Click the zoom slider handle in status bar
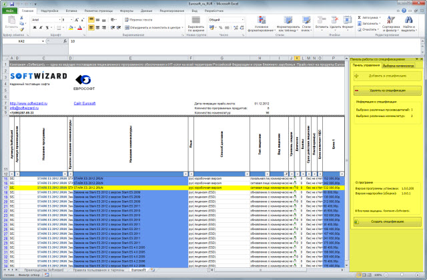427x280 pixels. pyautogui.click(x=402, y=275)
